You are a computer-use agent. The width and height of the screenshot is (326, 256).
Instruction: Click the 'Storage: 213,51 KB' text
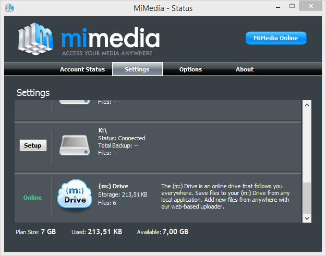point(123,194)
